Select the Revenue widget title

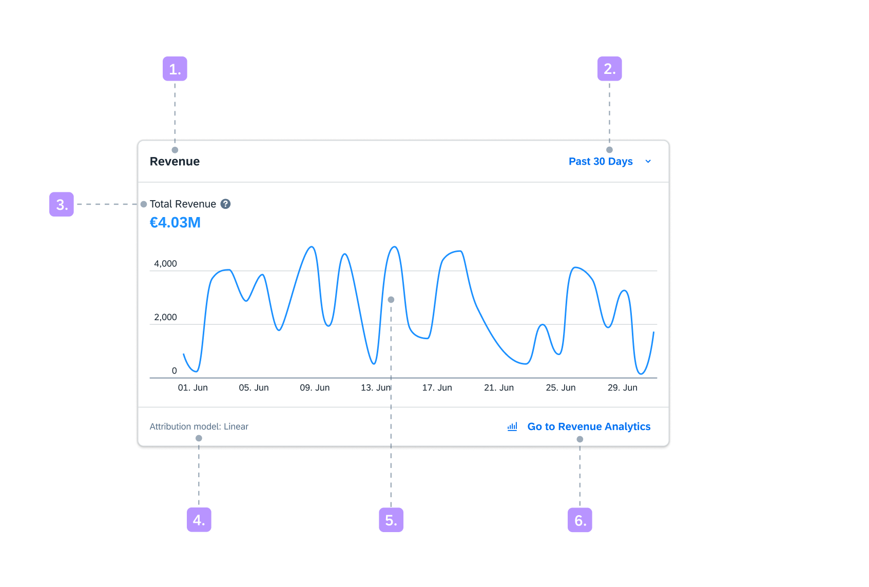pyautogui.click(x=175, y=161)
